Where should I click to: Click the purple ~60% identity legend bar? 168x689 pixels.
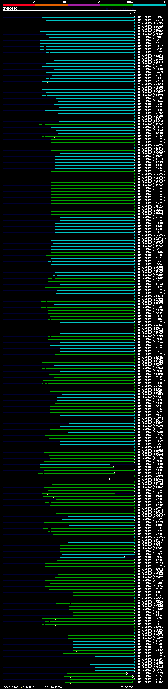[84, 5]
